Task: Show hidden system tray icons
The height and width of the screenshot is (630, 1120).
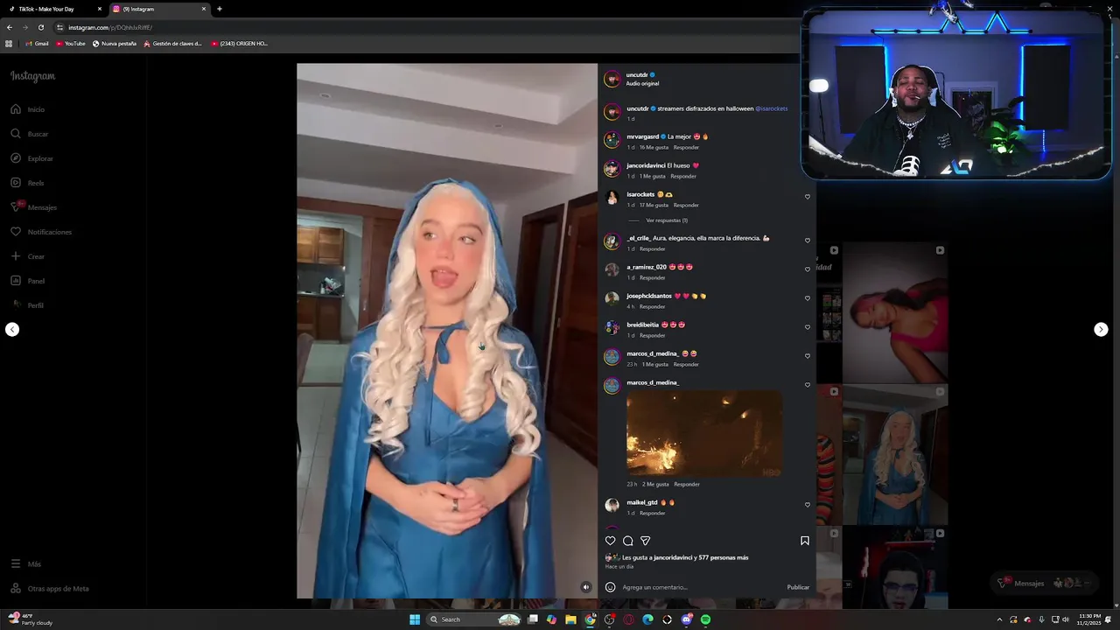Action: point(999,619)
